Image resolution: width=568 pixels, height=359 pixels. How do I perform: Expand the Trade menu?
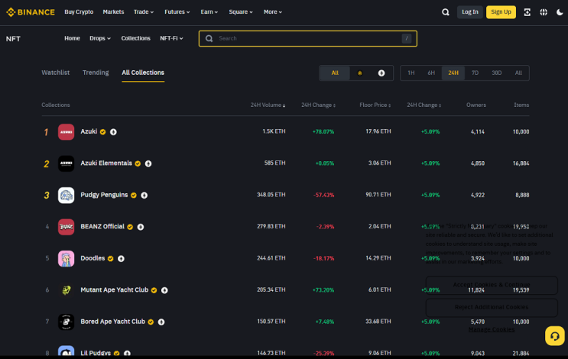point(144,12)
